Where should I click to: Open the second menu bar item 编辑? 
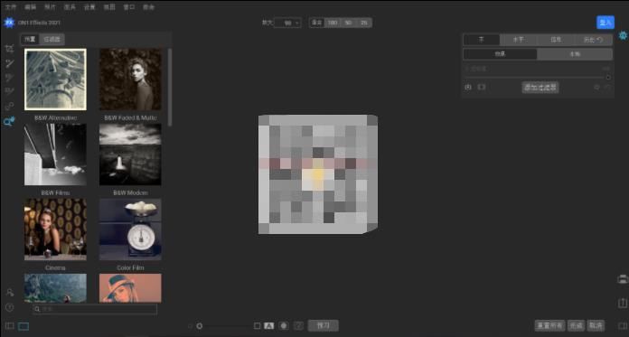[31, 7]
